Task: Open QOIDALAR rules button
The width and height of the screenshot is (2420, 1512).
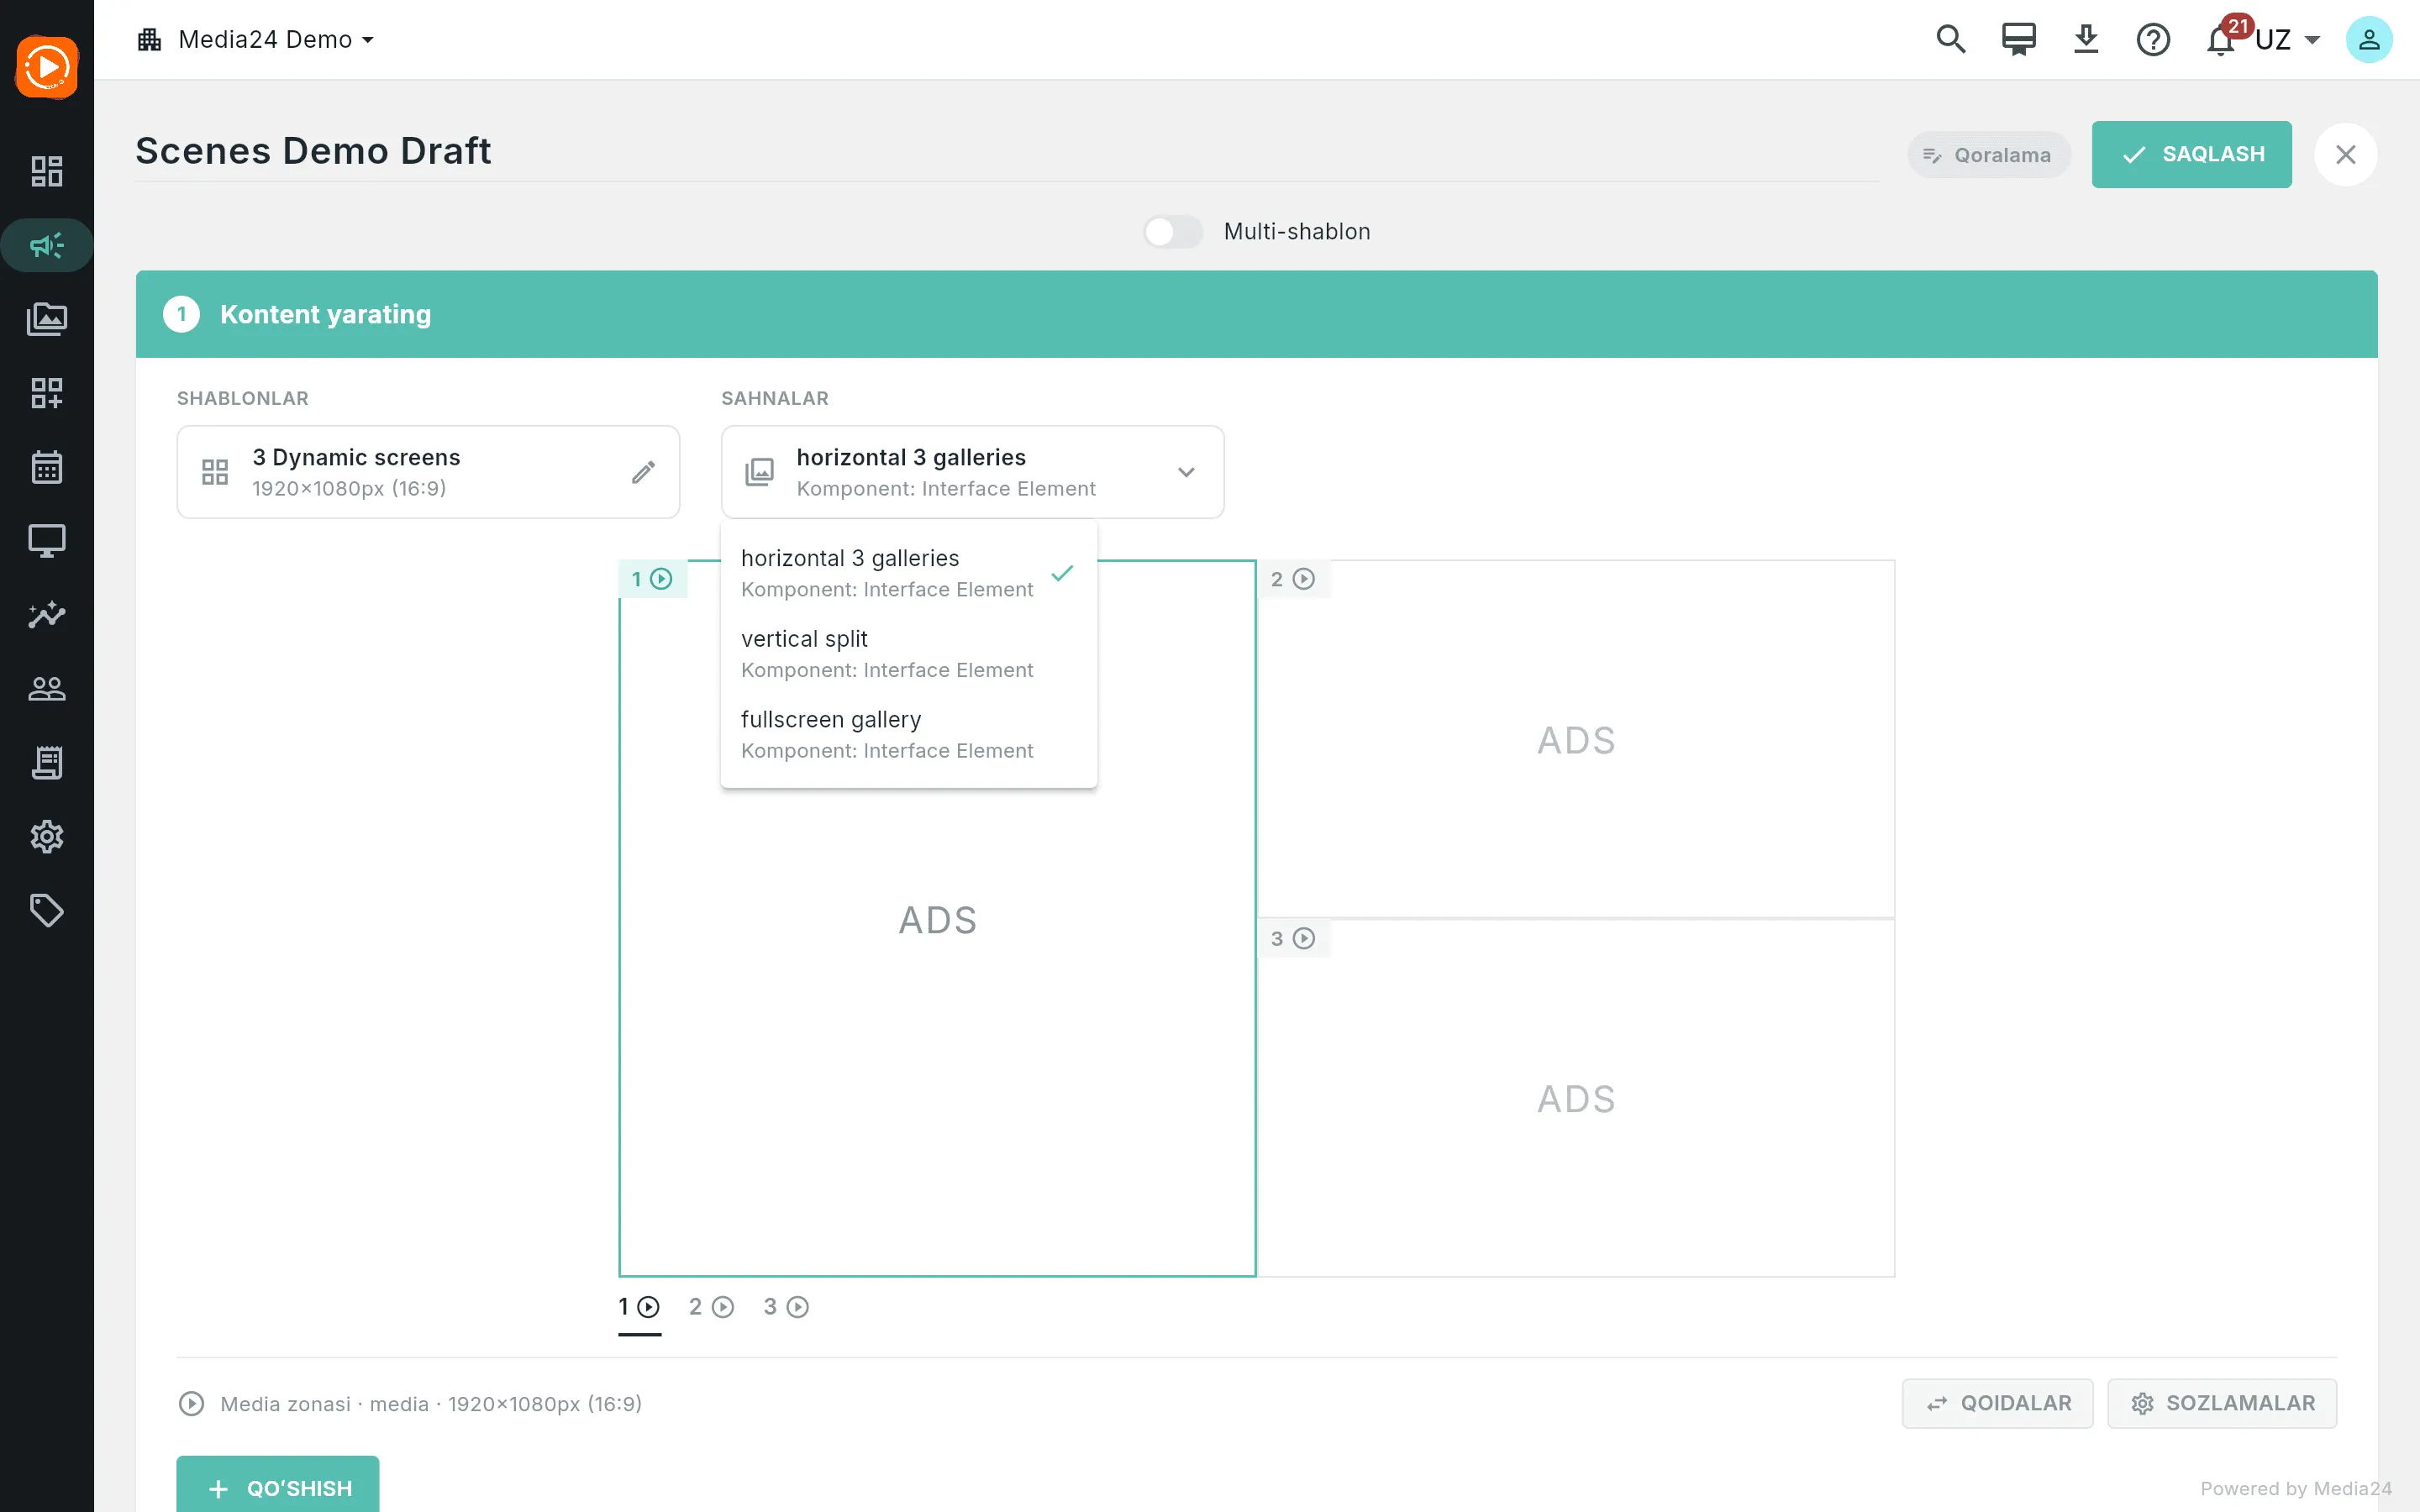Action: [x=1997, y=1404]
